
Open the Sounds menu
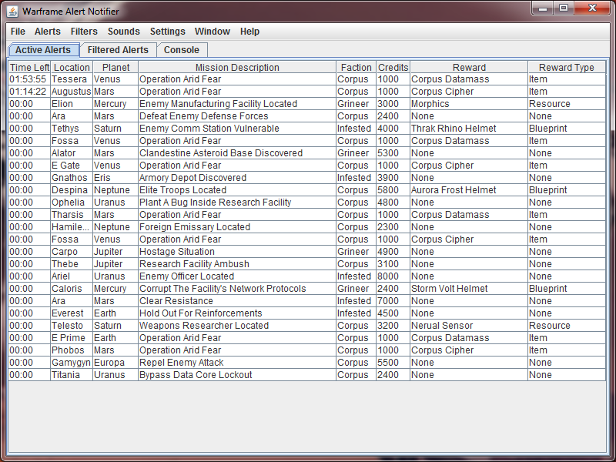(124, 32)
